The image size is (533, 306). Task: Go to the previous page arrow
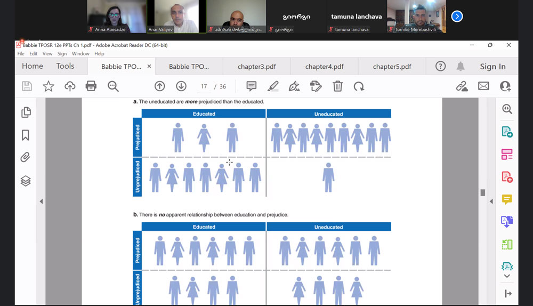pos(159,86)
